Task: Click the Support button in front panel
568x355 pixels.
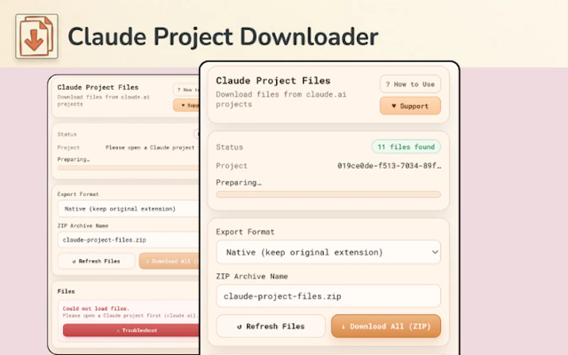Action: pos(410,106)
